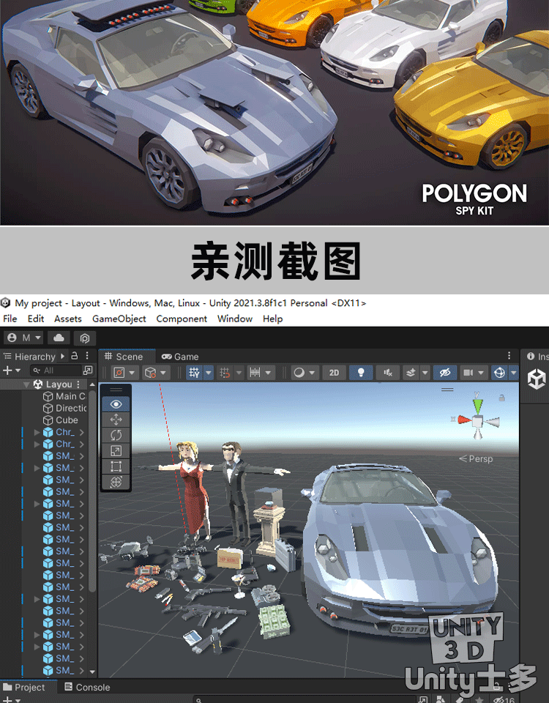Toggle the pivot/center handle position button

pos(119,373)
